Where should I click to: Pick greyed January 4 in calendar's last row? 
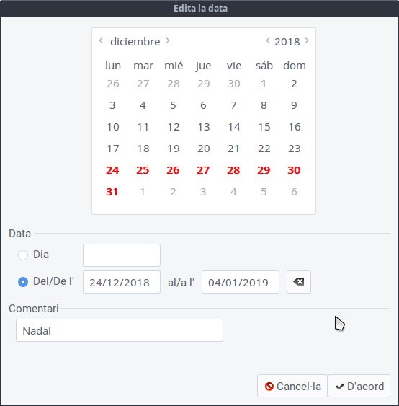tap(233, 192)
